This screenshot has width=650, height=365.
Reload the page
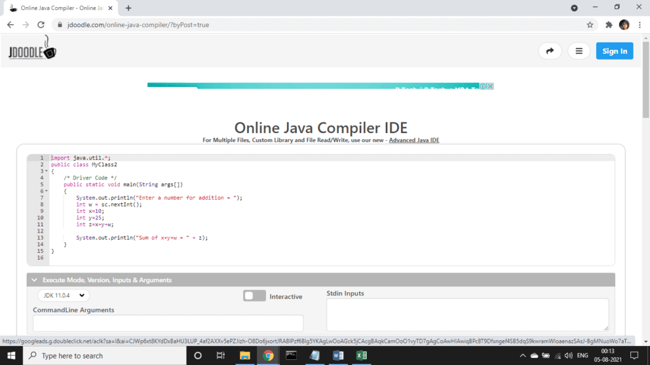pyautogui.click(x=41, y=25)
